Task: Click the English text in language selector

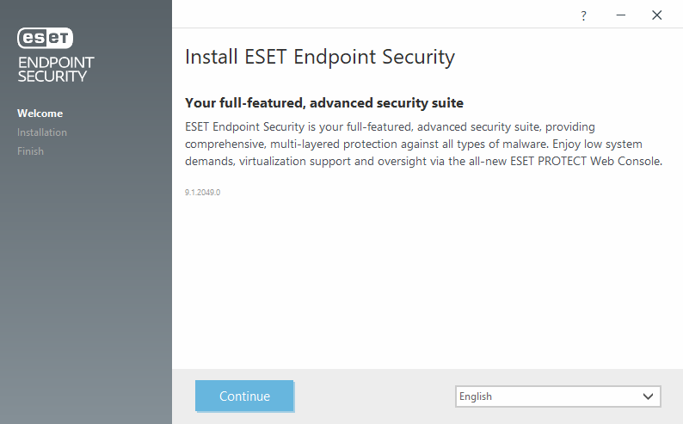Action: (x=476, y=396)
